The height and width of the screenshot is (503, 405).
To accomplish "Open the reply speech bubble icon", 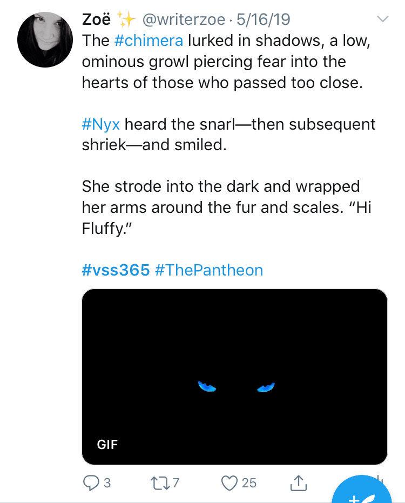I will point(91,483).
